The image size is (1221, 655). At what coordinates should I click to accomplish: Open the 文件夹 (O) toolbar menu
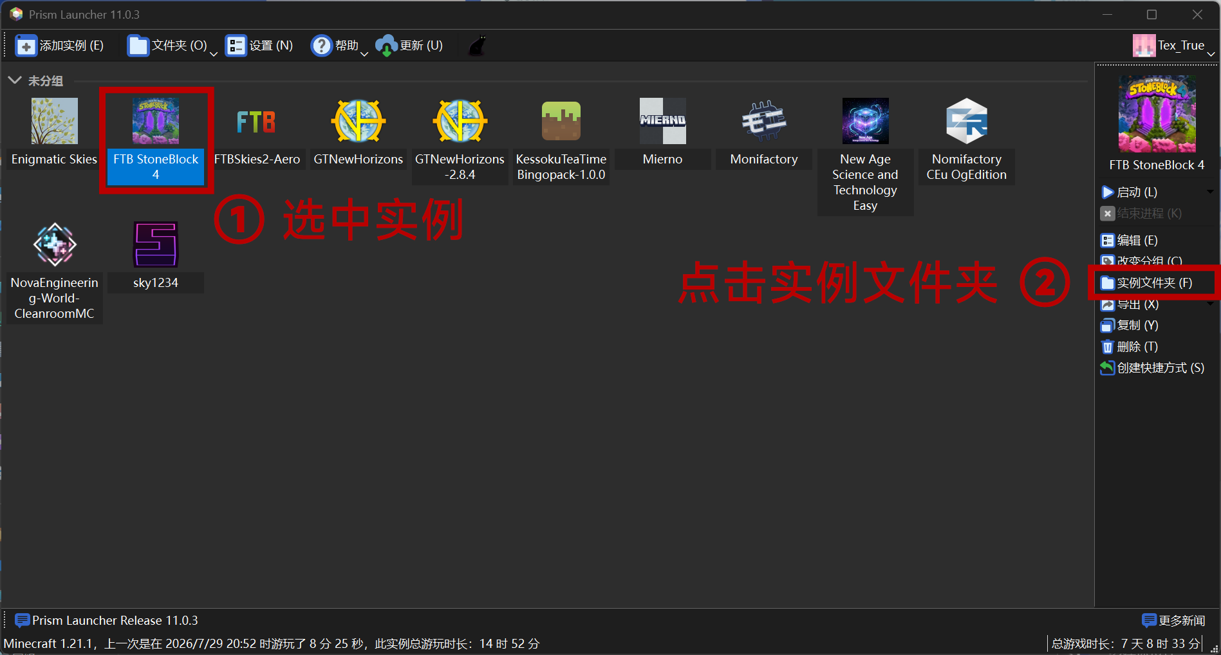[x=167, y=46]
